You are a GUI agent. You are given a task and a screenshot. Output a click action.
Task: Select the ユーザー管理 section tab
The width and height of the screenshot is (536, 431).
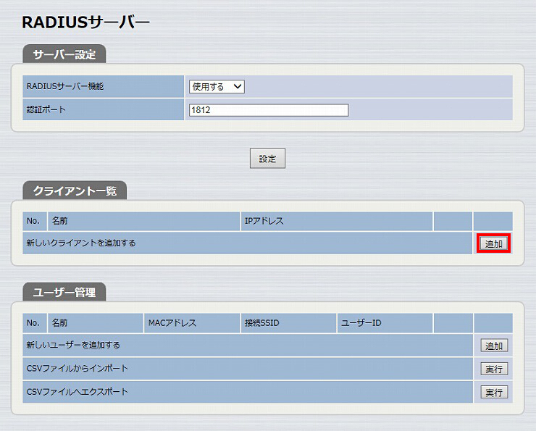click(64, 292)
